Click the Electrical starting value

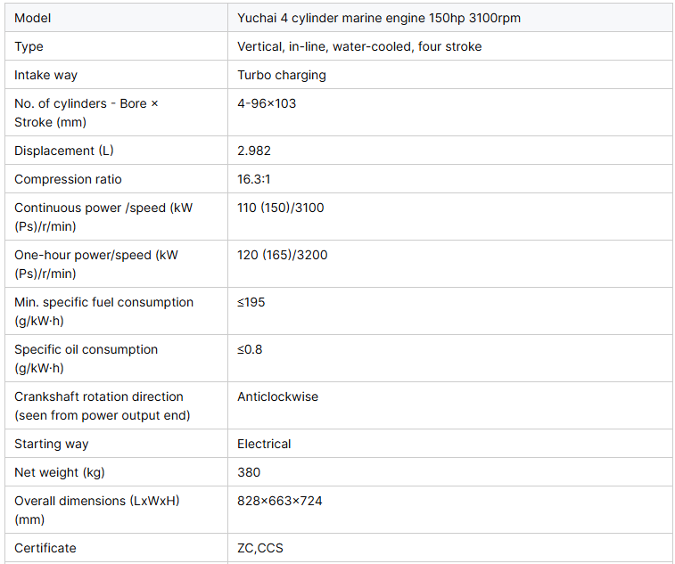264,444
